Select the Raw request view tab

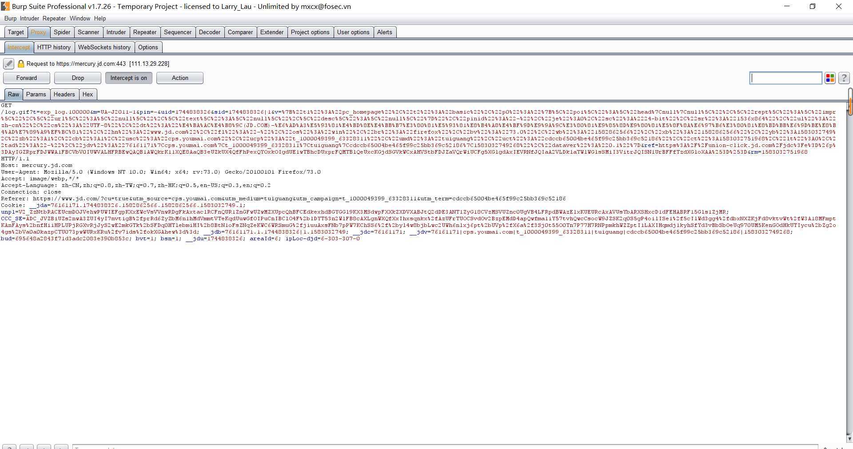pyautogui.click(x=14, y=95)
